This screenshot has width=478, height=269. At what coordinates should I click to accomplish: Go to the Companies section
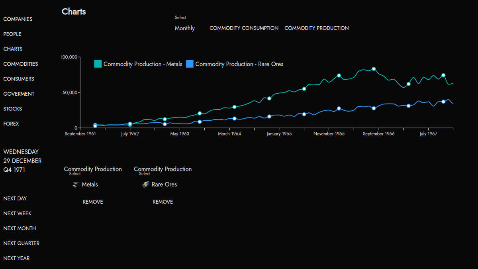18,19
